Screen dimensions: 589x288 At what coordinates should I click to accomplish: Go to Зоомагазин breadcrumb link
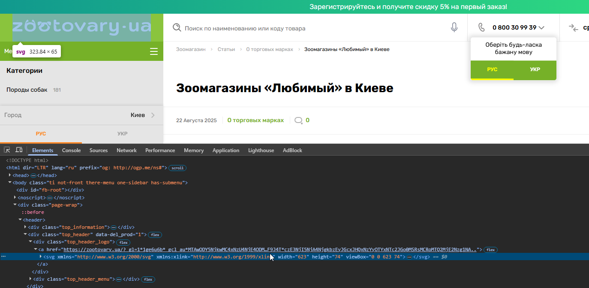[191, 49]
